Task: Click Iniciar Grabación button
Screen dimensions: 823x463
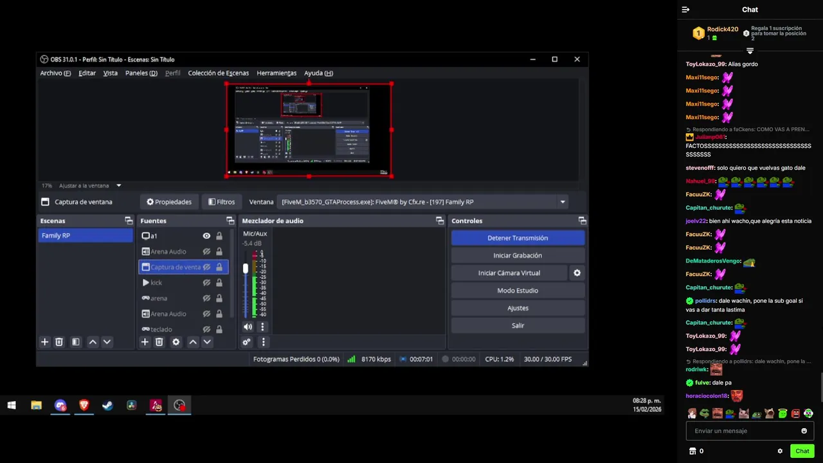Action: [518, 255]
